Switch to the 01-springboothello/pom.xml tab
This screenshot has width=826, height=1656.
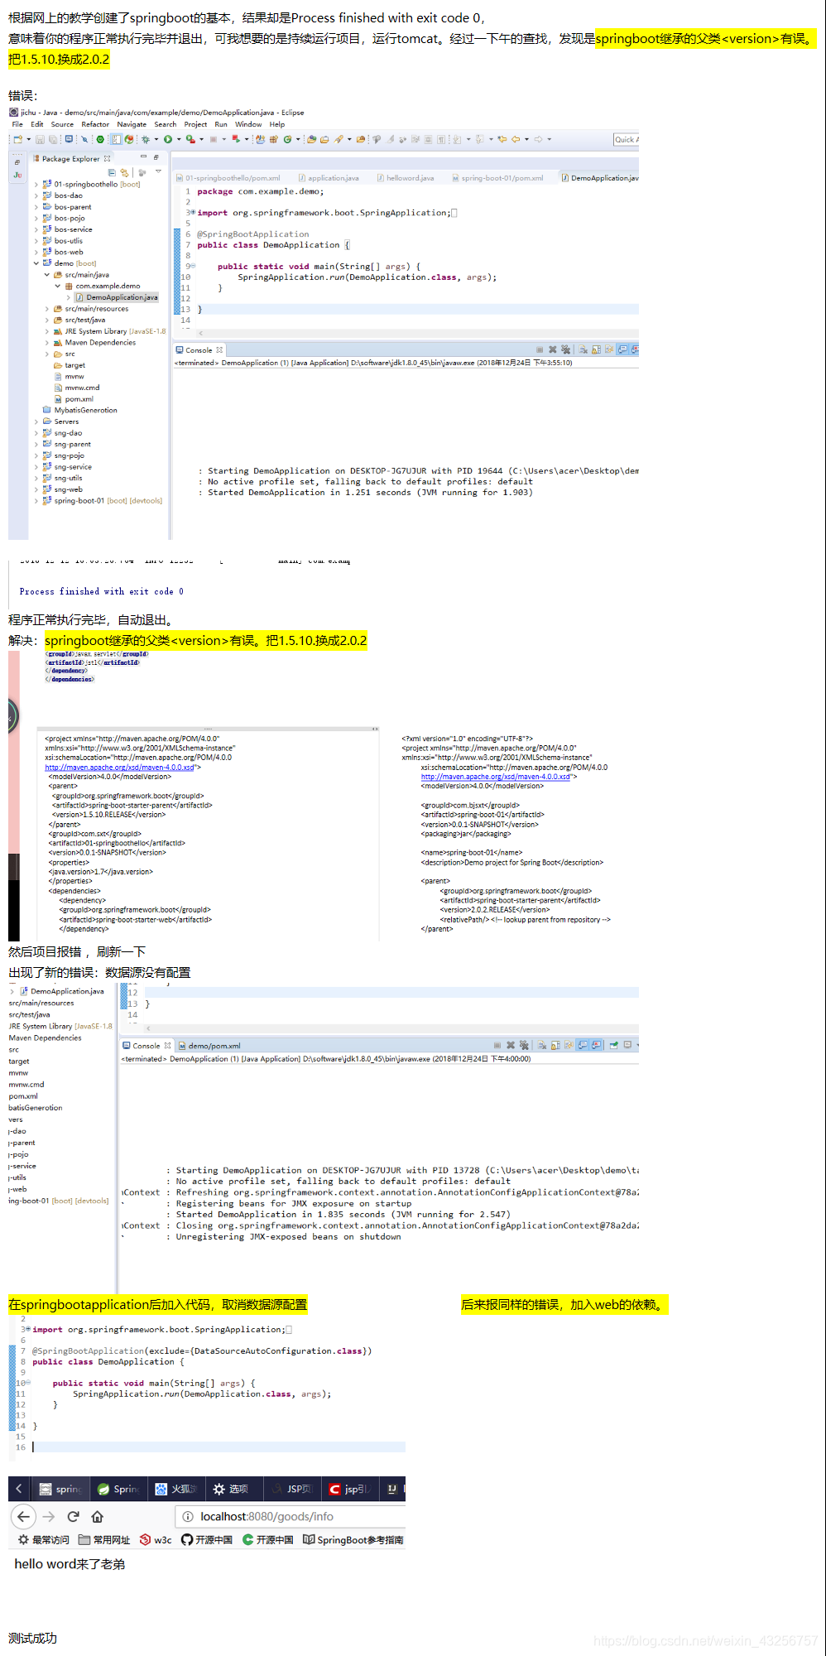pos(228,178)
